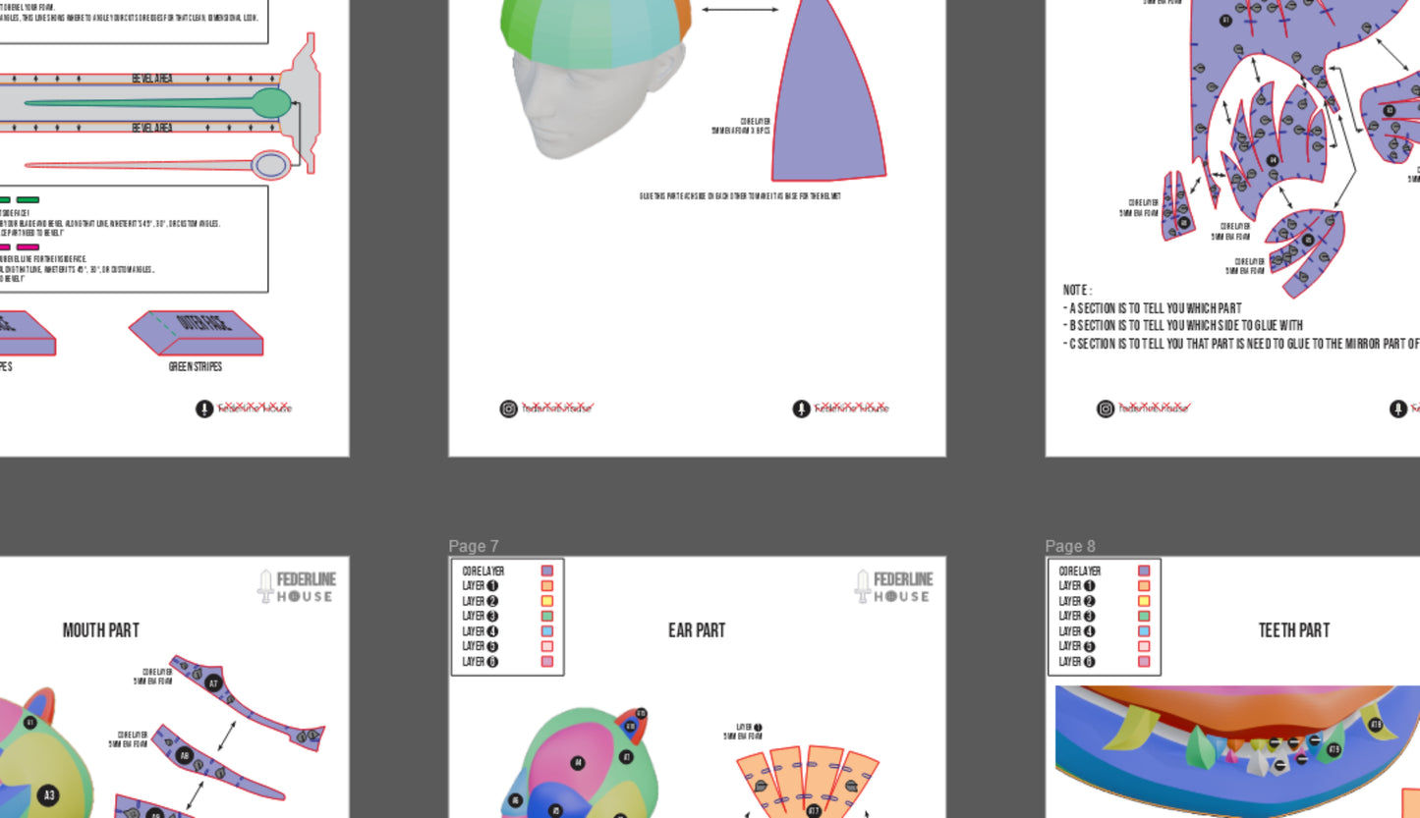This screenshot has height=818, width=1420.
Task: Click the EAR PART heading
Action: 697,630
